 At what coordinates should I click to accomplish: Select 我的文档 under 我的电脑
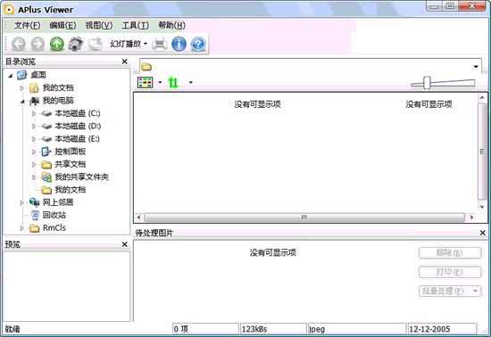[71, 190]
